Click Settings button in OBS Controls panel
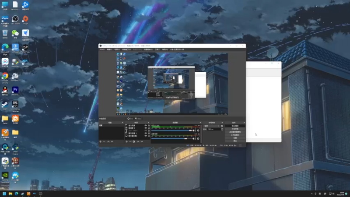This screenshot has height=197, width=350. coord(235,138)
